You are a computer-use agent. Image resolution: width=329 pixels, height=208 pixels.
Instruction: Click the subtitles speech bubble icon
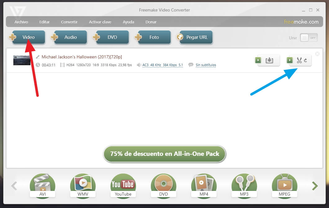(x=191, y=65)
